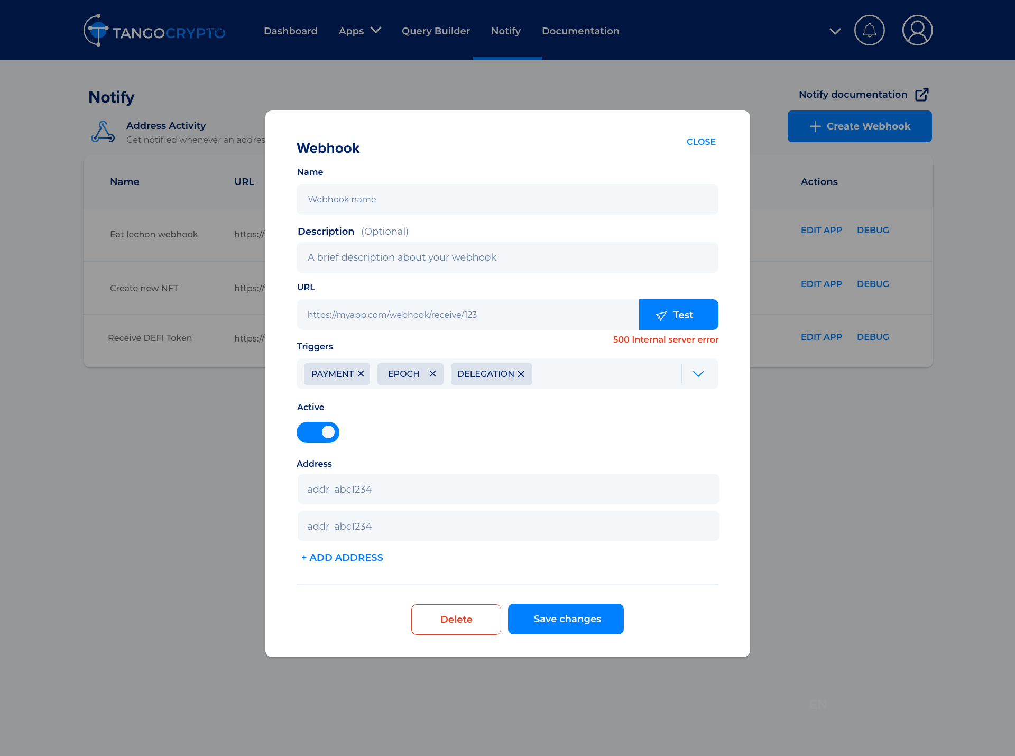The width and height of the screenshot is (1015, 756).
Task: Disable the Active toggle
Action: tap(318, 432)
